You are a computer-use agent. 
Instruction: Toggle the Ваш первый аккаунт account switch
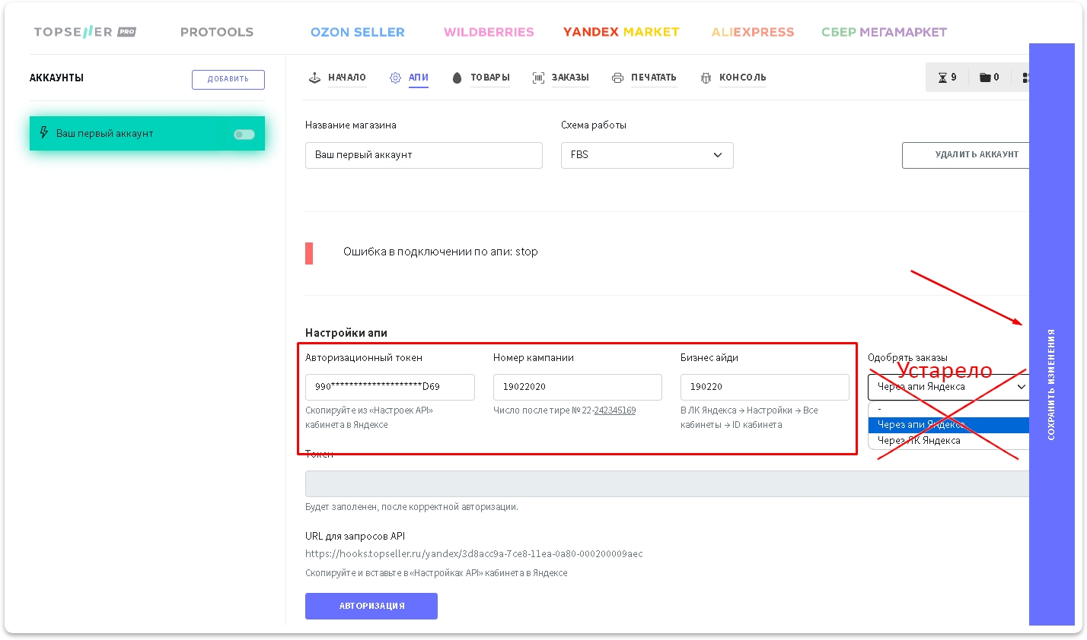pos(244,135)
